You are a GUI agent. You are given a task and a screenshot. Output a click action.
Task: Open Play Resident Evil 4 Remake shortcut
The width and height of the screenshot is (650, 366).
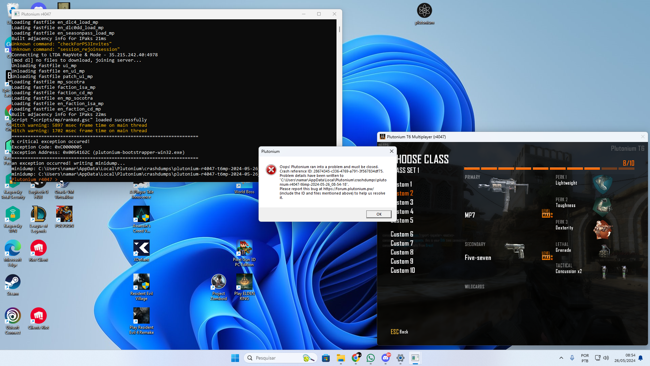142,321
